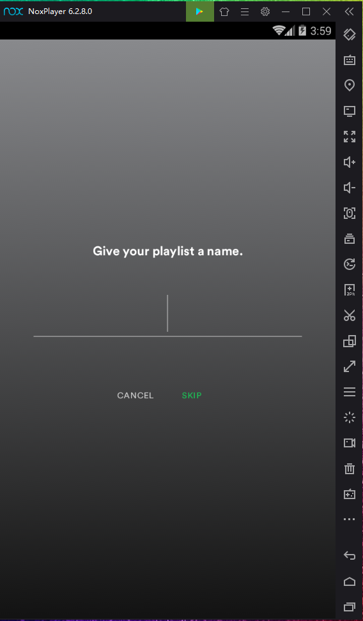Tap Android back arrow button

tap(349, 556)
